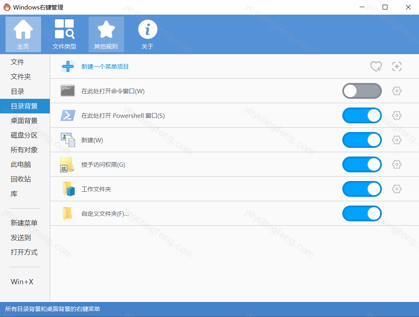
Task: Turn off the 自定义文件夹(F)... toggle
Action: coord(362,213)
